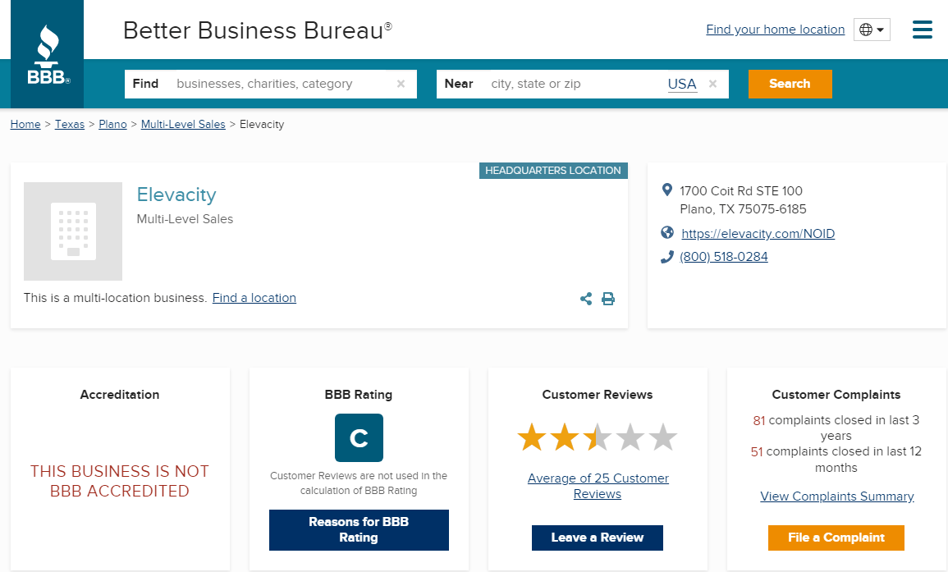This screenshot has height=572, width=948.
Task: Click the orange Search button
Action: point(790,84)
